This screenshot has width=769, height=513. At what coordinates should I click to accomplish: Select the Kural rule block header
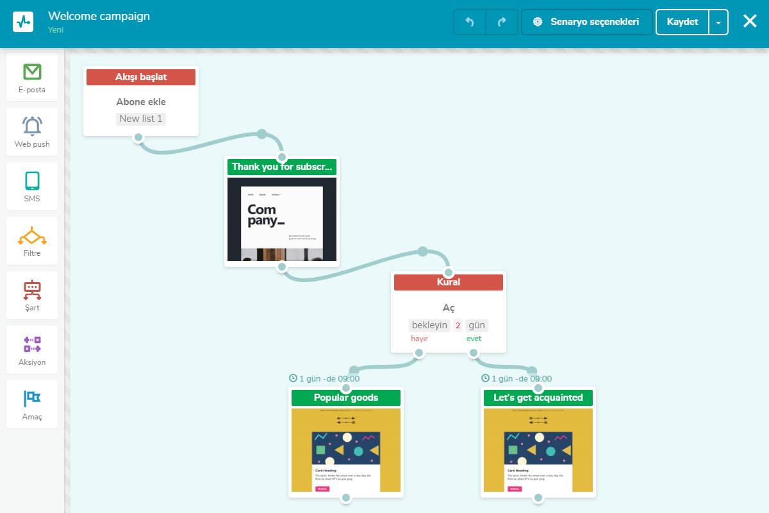coord(449,282)
